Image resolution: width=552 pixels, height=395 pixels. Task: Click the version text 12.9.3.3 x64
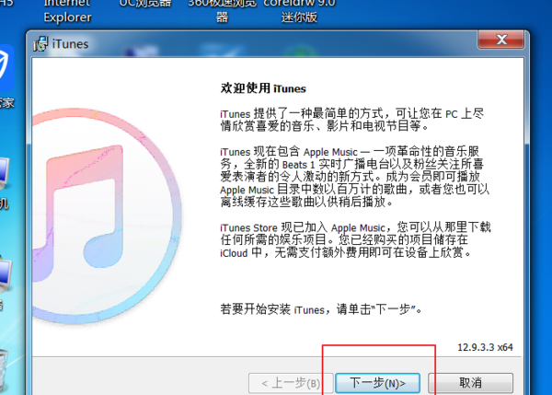[485, 347]
